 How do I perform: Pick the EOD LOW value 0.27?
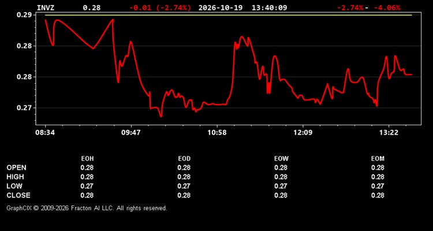point(184,186)
